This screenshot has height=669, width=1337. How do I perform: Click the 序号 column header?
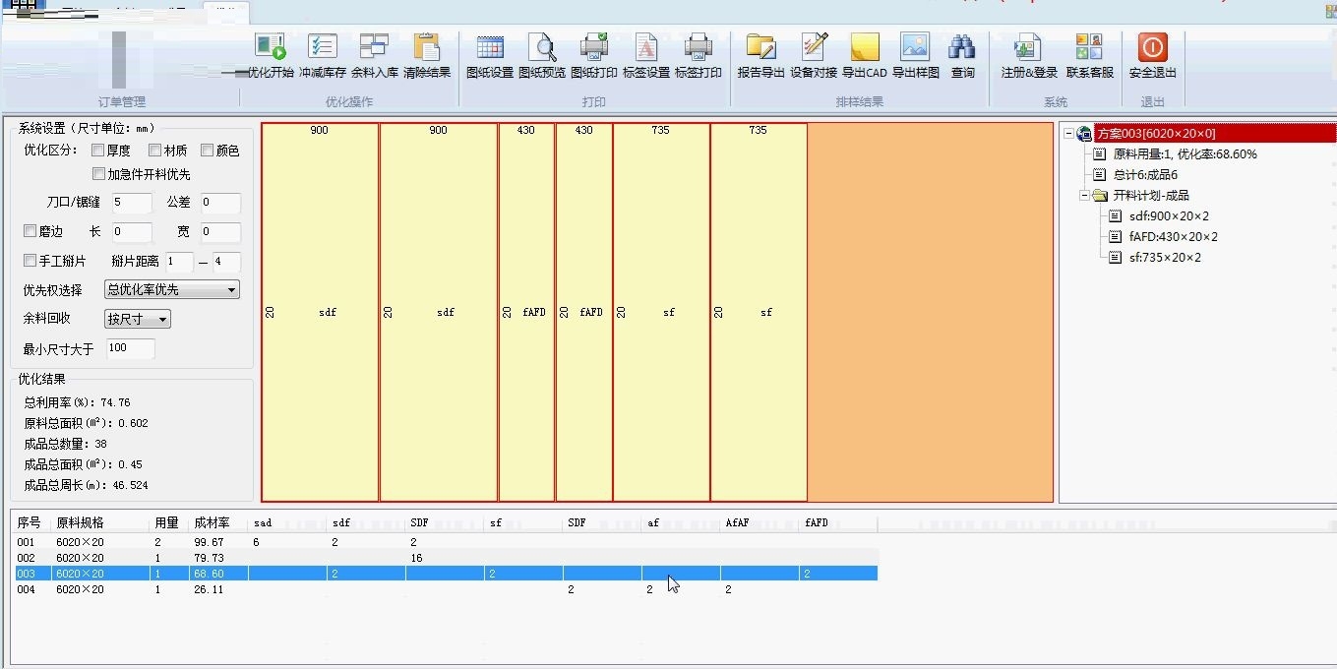pos(31,522)
